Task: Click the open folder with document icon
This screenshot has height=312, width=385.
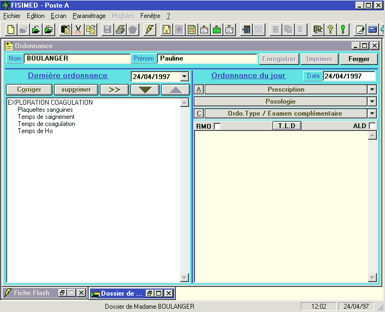Action: tap(49, 29)
